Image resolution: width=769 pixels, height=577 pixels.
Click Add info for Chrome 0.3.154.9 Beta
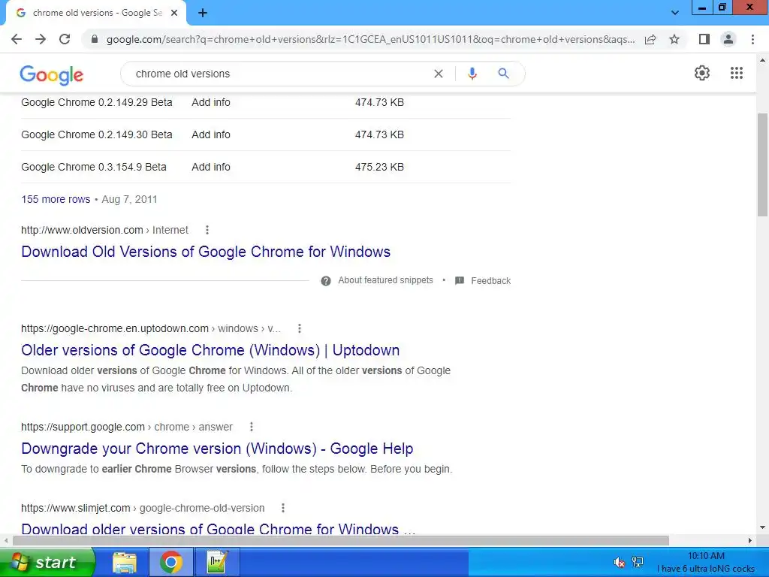click(211, 167)
